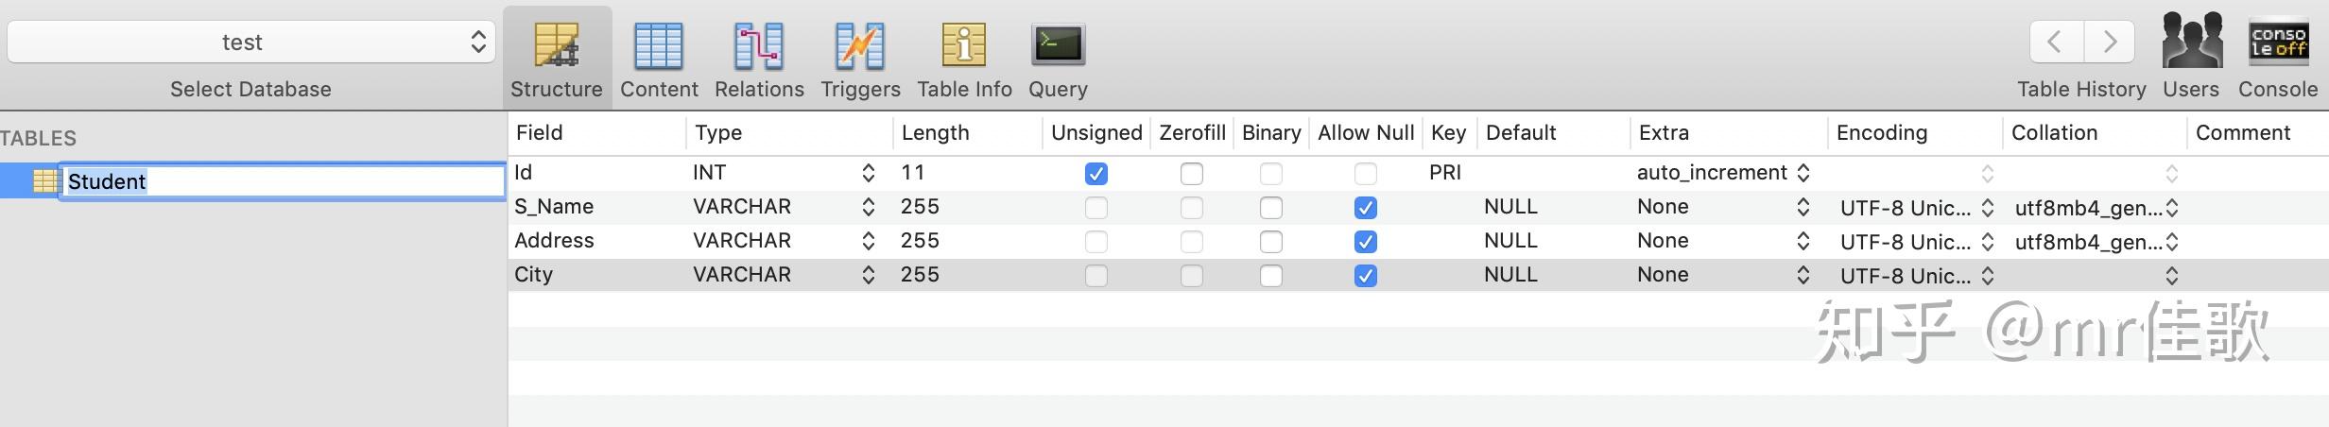
Task: Show the Table Info icon
Action: 964,45
